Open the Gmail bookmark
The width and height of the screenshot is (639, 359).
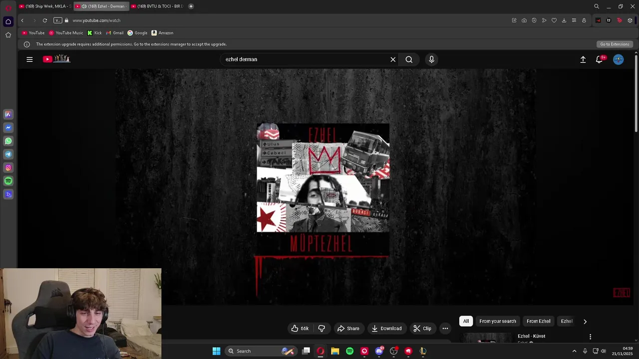(115, 33)
